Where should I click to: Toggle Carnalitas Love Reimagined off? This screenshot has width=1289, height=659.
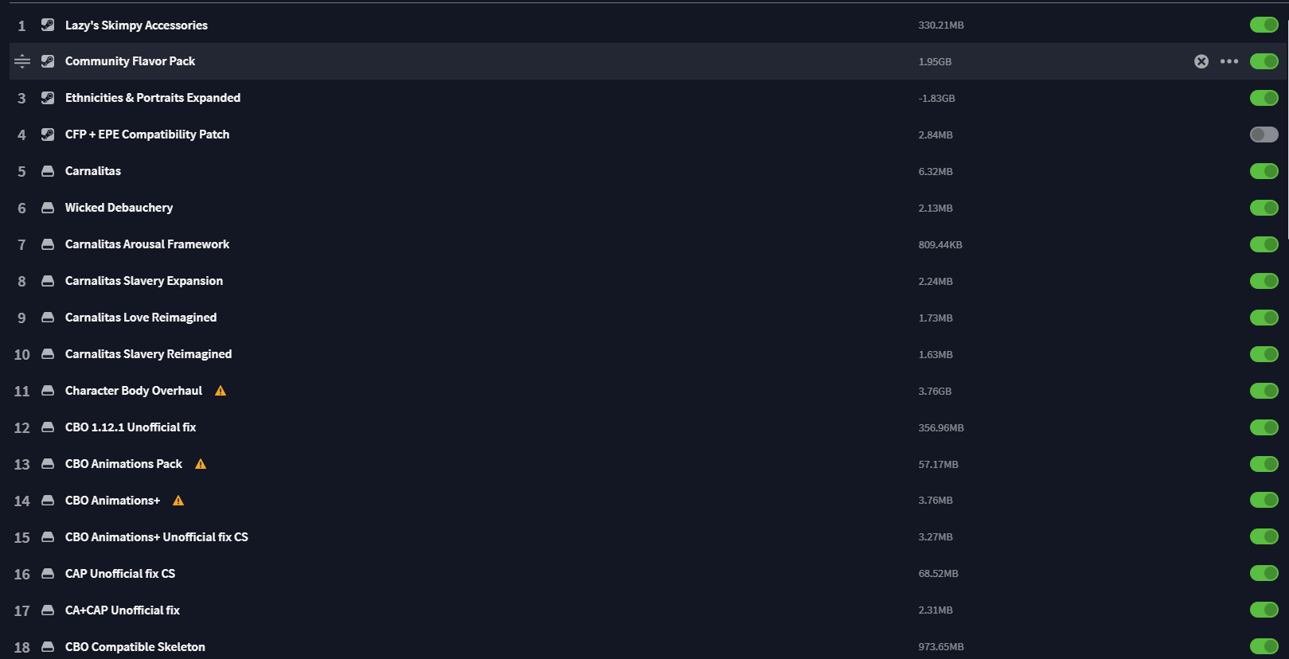(1264, 318)
